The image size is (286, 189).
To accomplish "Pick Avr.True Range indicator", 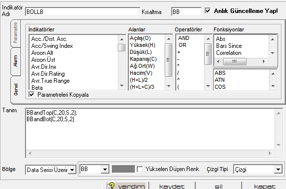I will [x=50, y=81].
